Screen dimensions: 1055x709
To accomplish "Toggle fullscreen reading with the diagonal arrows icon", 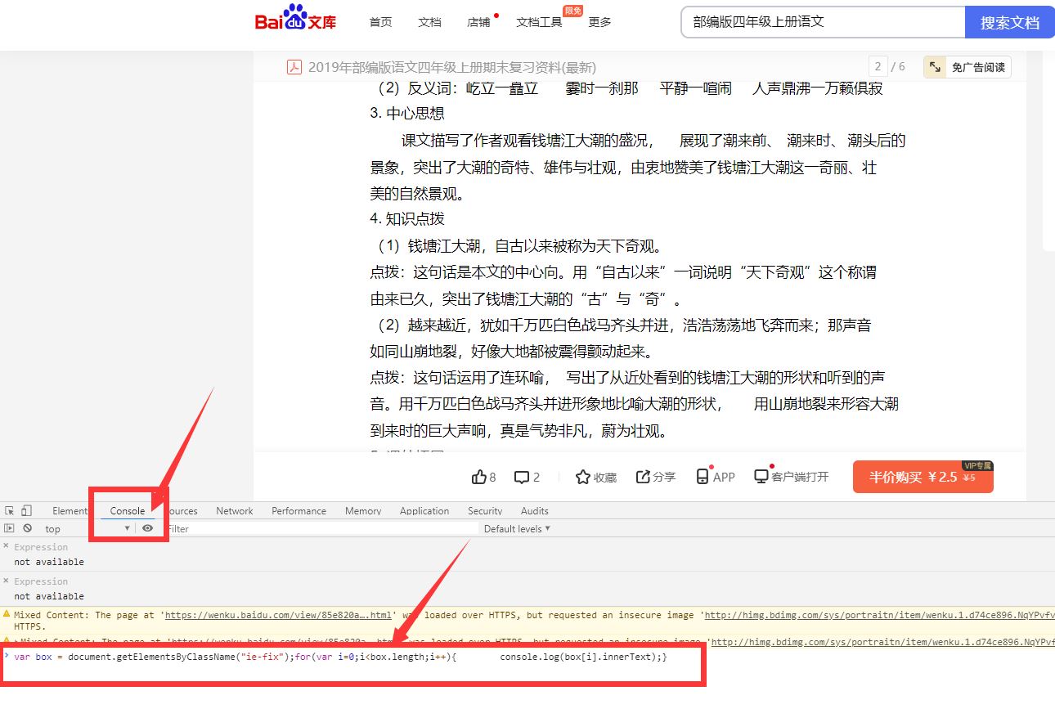I will pos(934,66).
